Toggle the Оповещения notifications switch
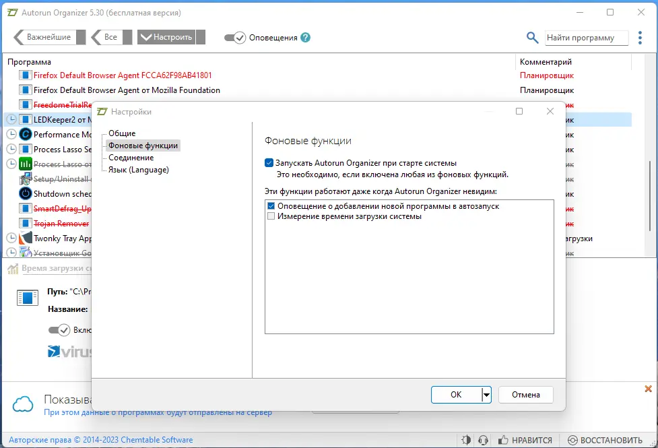Image resolution: width=658 pixels, height=448 pixels. point(234,38)
